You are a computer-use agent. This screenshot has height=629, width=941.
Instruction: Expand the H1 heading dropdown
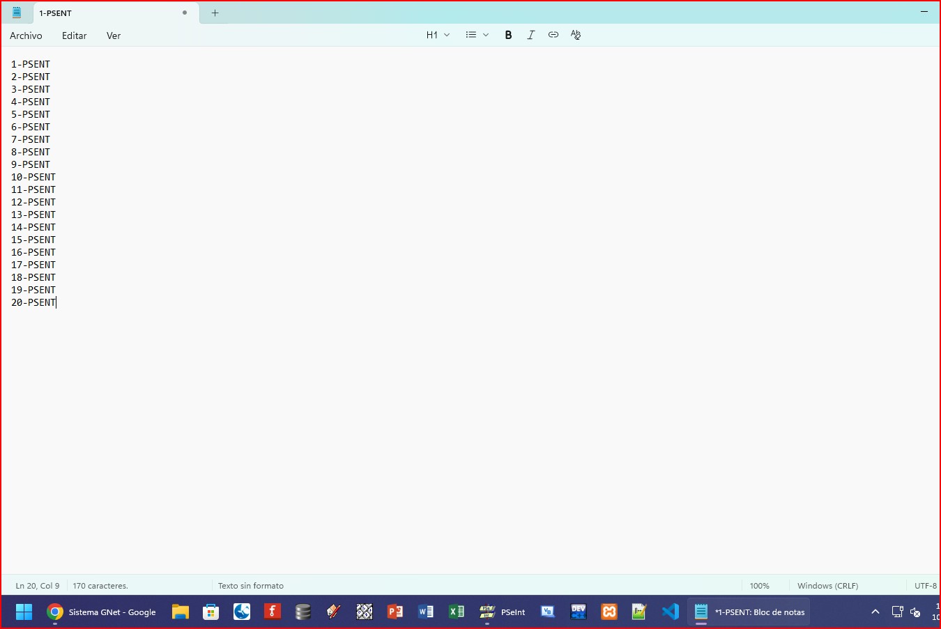(438, 35)
